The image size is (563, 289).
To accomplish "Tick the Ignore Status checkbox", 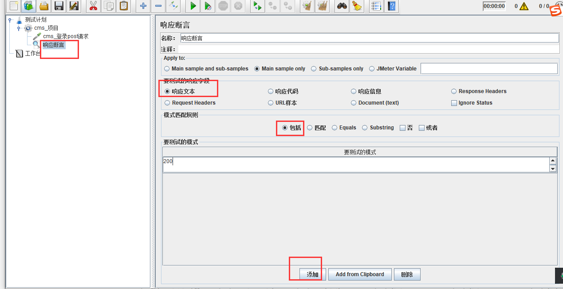I will click(454, 103).
